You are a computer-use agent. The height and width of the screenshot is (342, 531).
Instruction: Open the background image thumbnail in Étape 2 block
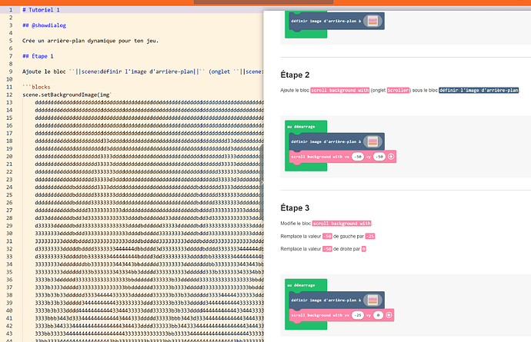click(x=372, y=141)
